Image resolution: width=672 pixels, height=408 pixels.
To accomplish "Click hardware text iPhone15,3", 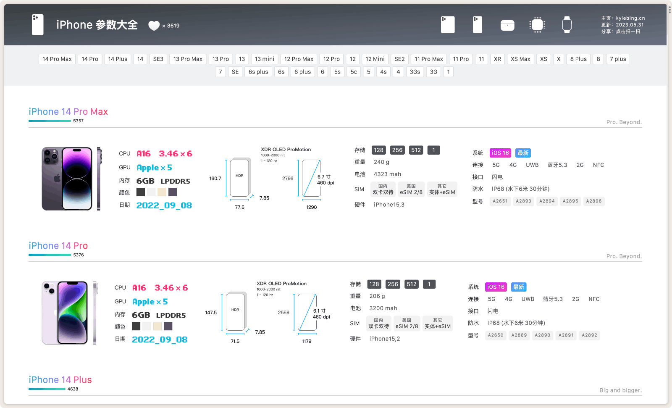I will coord(389,205).
